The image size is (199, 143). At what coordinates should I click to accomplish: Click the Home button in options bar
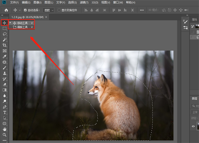(6, 10)
